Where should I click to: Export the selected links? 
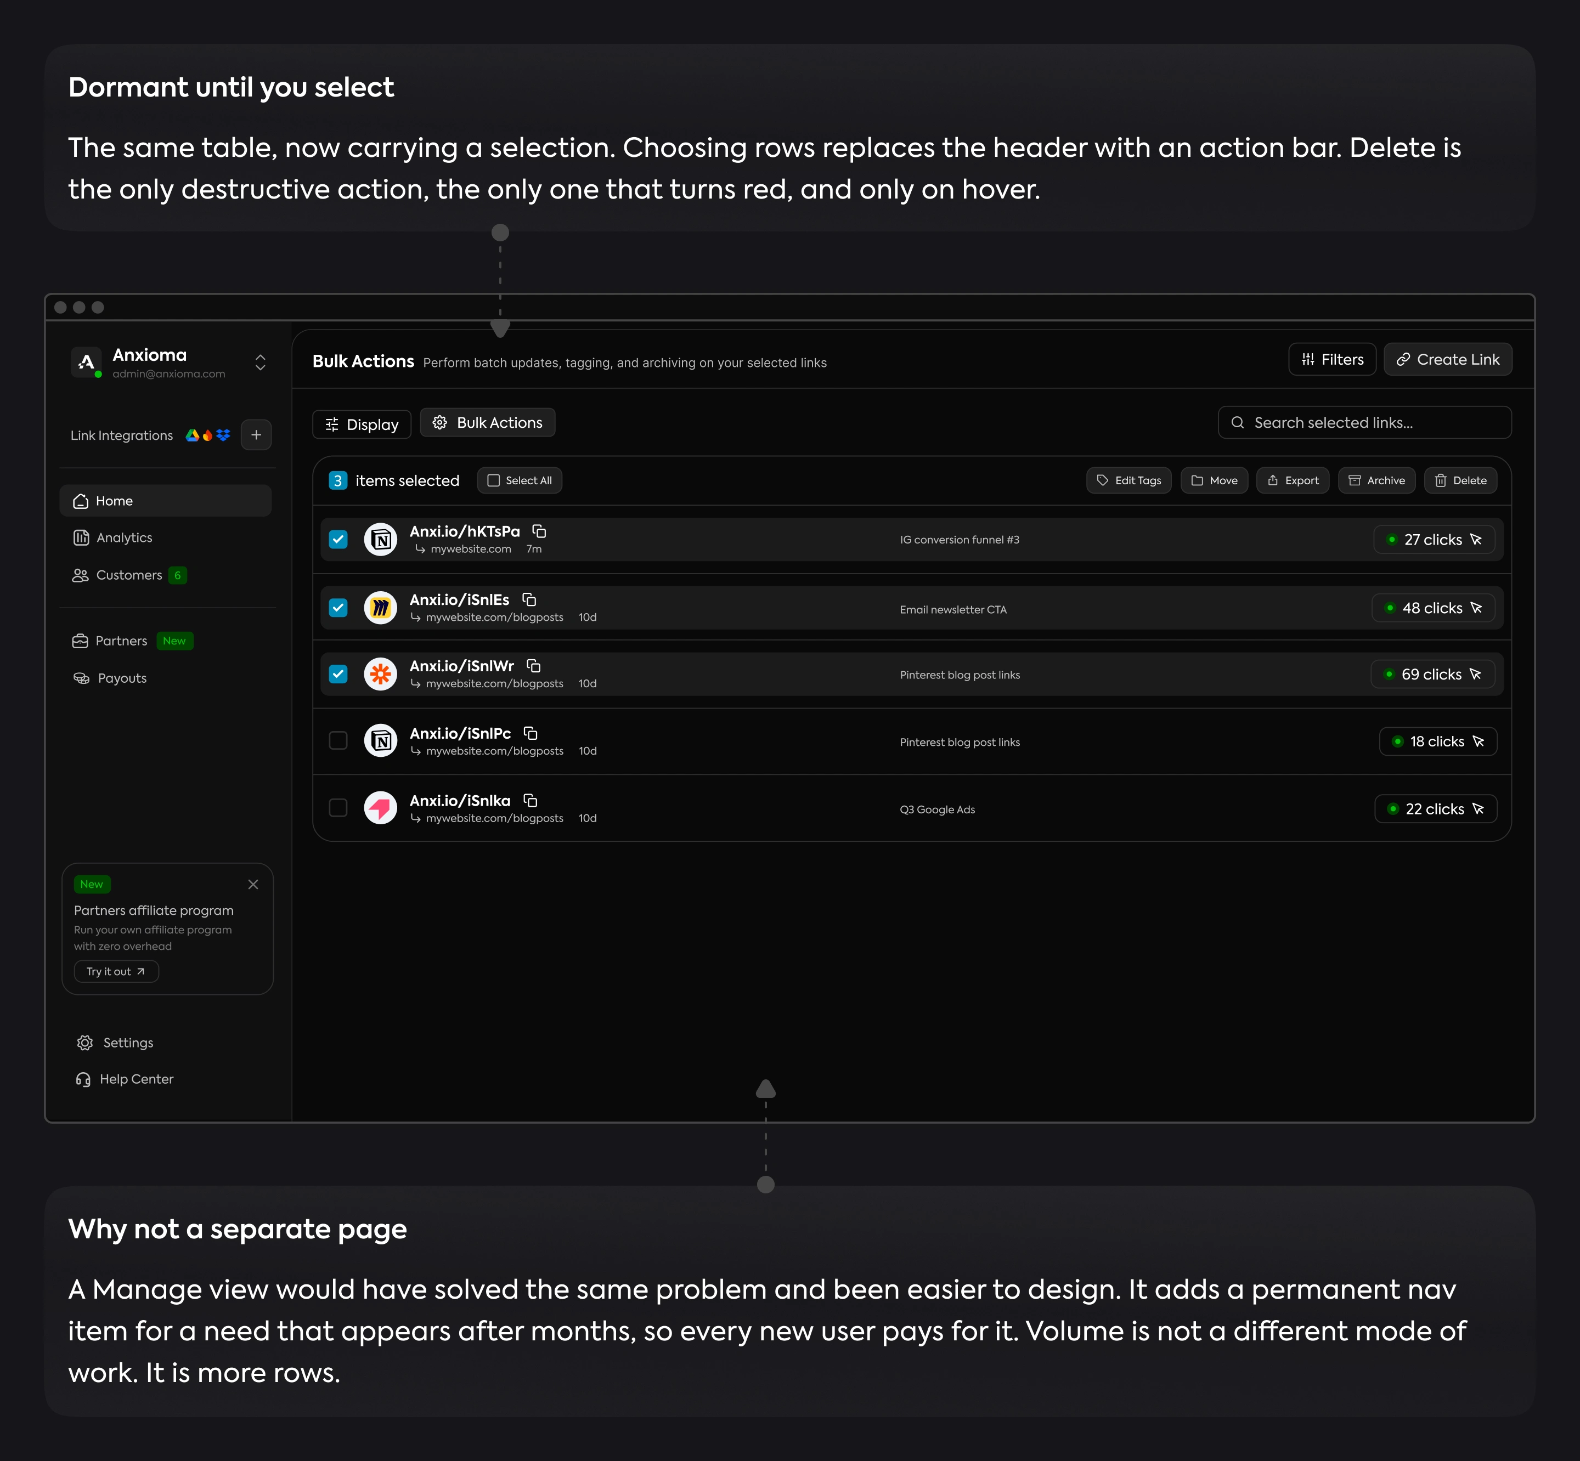[1293, 480]
